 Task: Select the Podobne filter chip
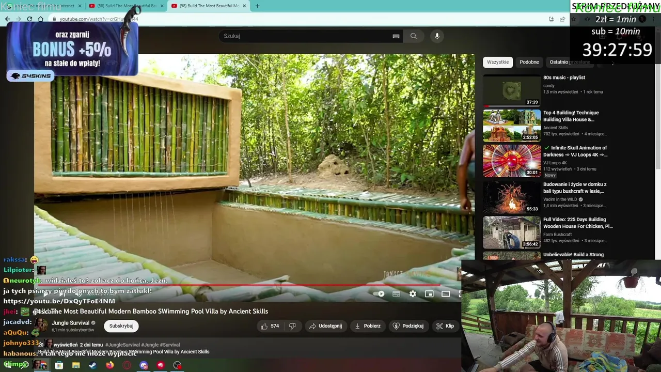click(x=529, y=62)
